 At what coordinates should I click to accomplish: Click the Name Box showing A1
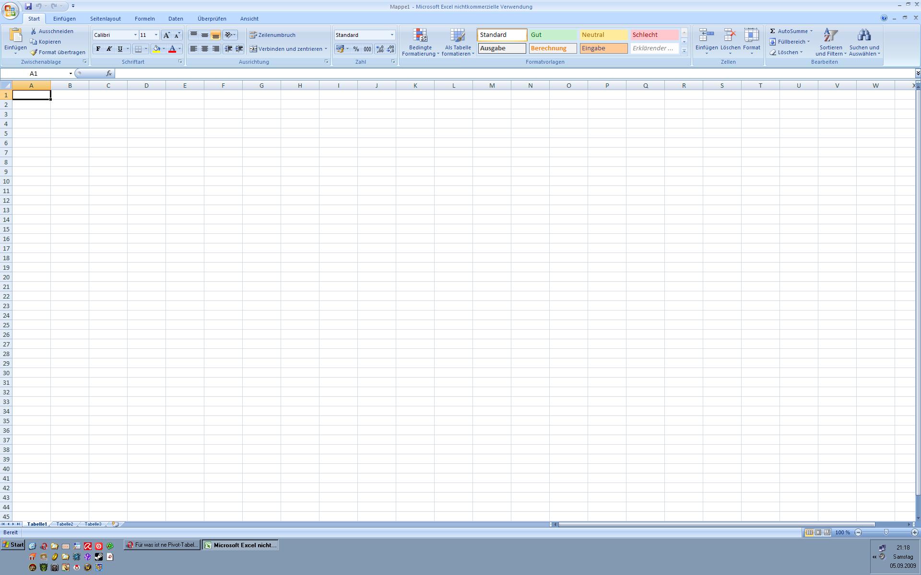click(x=34, y=73)
